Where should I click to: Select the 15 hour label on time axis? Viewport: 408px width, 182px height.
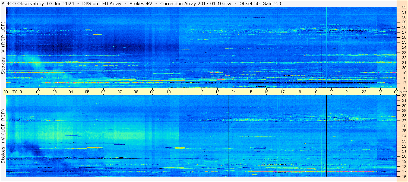tap(250, 92)
